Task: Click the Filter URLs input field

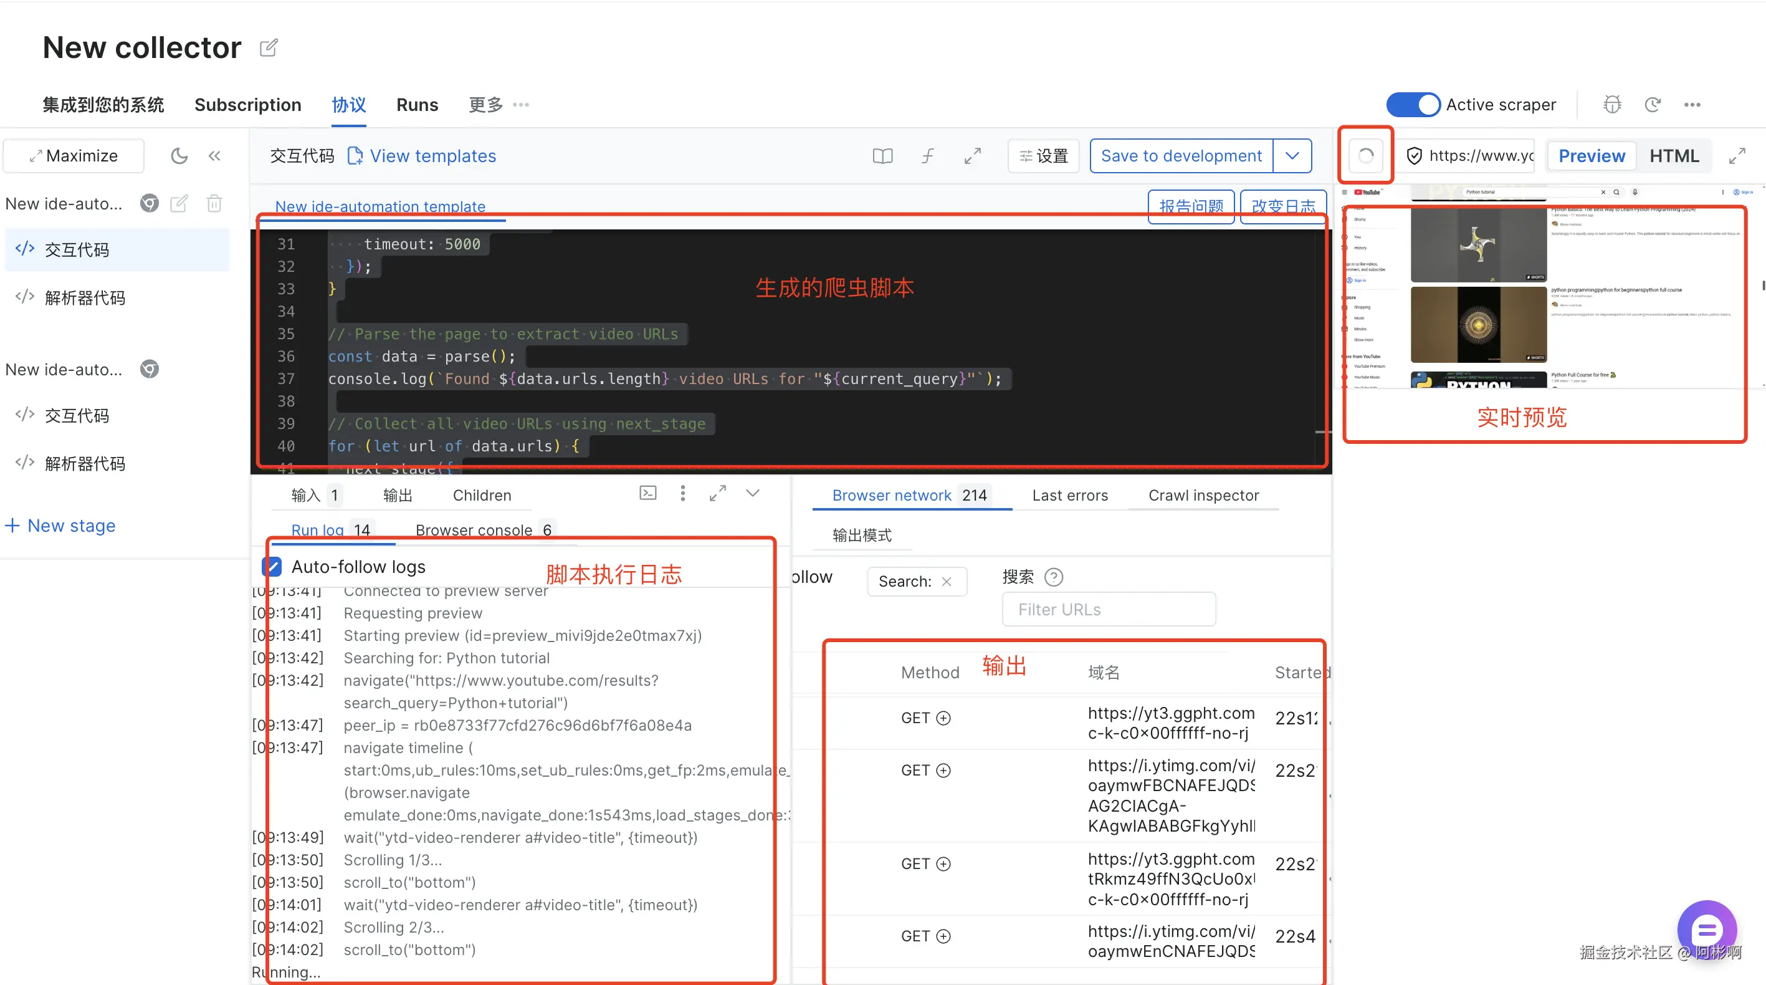Action: coord(1109,609)
